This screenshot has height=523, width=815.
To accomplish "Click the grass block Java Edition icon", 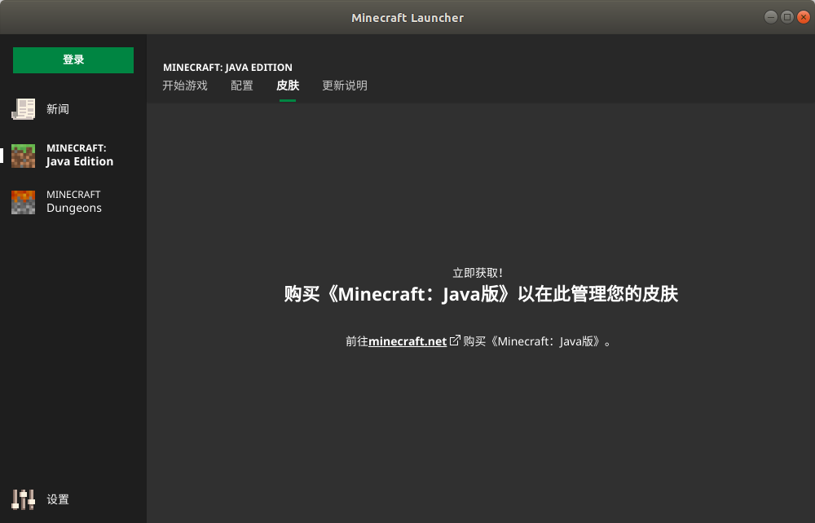I will coord(24,156).
